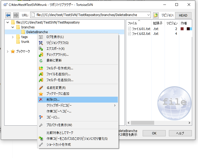The height and width of the screenshot is (158, 198).
Task: Click the Export (エクスポート) icon
Action: [41, 49]
